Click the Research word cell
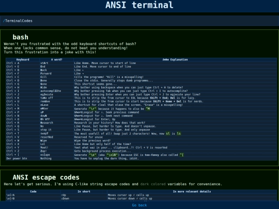 click(57, 123)
